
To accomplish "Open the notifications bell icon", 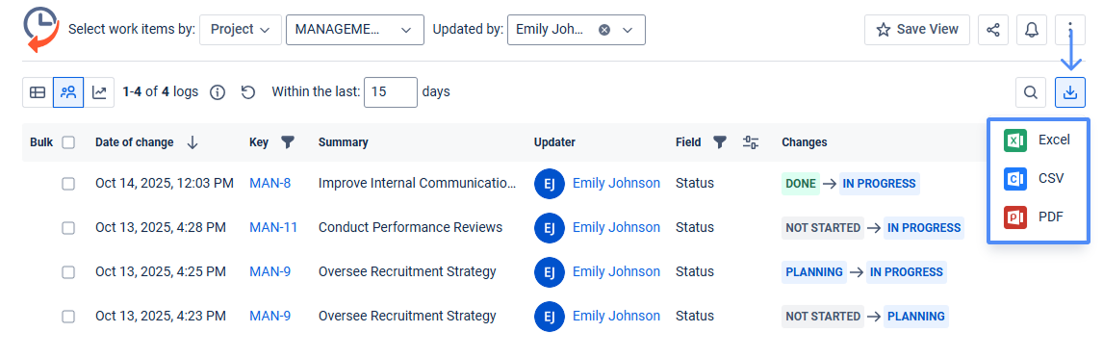I will point(1031,30).
